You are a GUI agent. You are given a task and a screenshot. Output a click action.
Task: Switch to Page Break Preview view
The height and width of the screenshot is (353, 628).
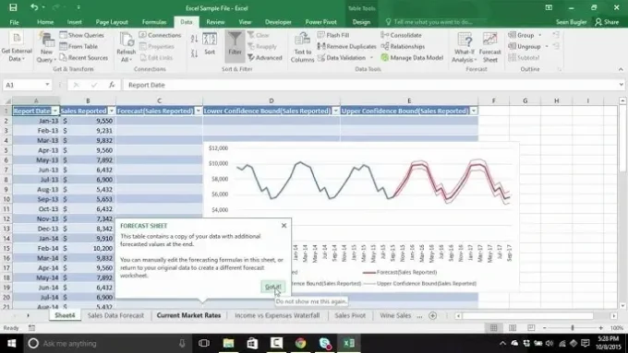531,328
